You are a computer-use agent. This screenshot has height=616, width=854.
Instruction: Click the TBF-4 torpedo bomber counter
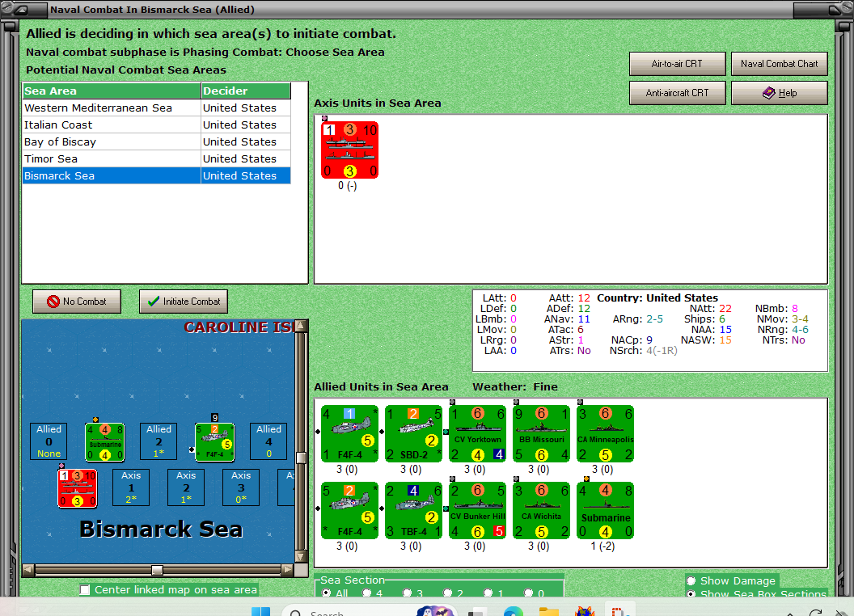pyautogui.click(x=414, y=509)
